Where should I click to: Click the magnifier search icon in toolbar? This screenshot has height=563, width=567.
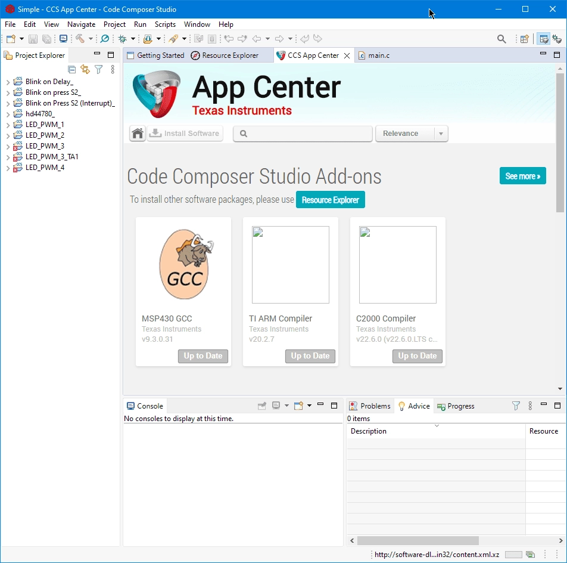pos(501,39)
